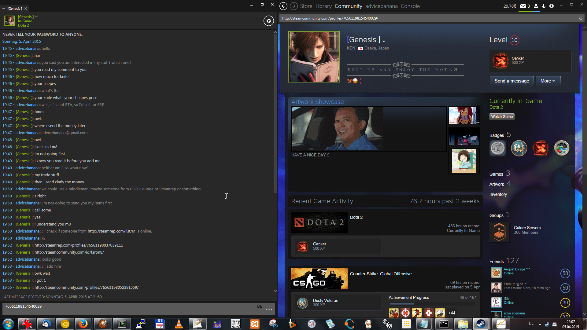Show hidden system tray icons arrow
Screen dimensions: 587x330
pos(540,324)
